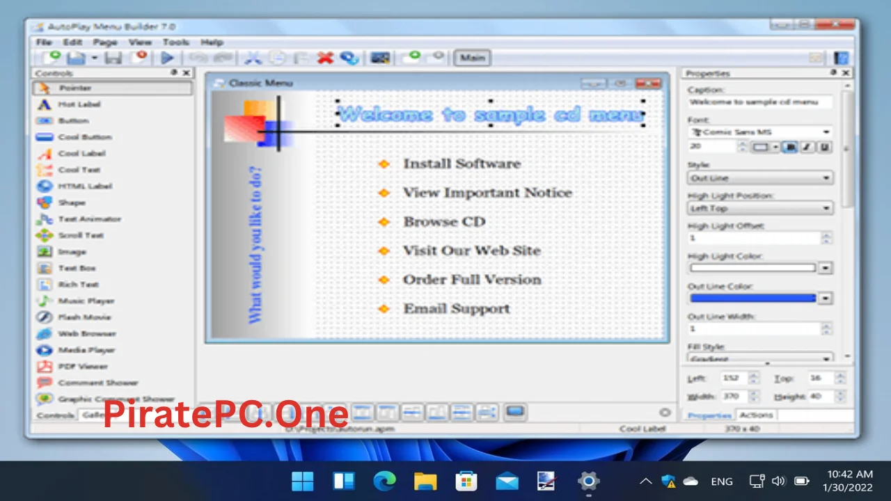Viewport: 891px width, 501px height.
Task: Adjust the Out Line Width spinner
Action: [x=826, y=328]
